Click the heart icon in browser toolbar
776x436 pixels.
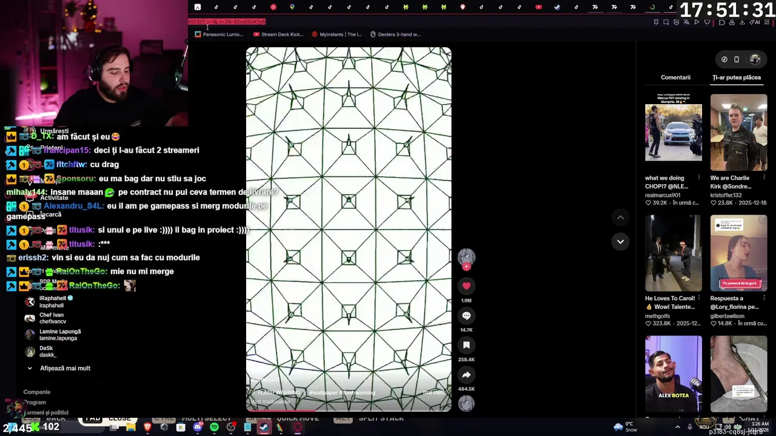[x=707, y=22]
